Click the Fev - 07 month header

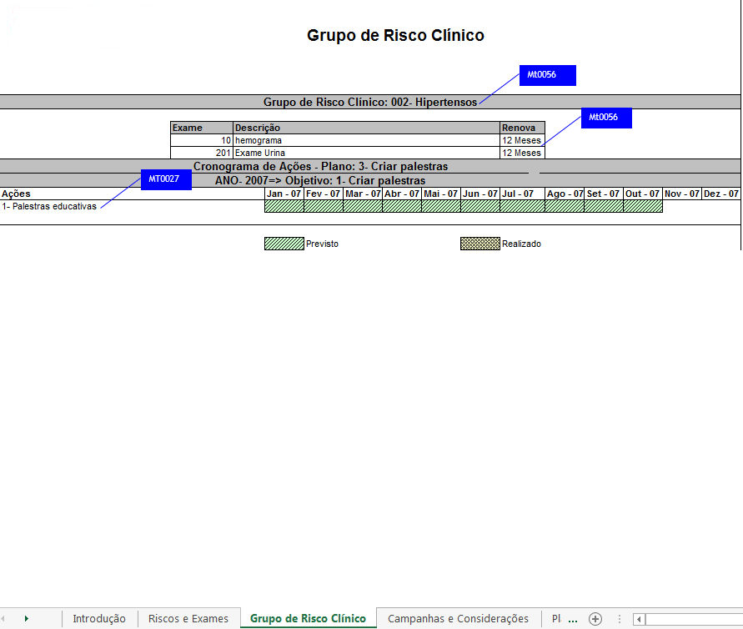pos(324,194)
